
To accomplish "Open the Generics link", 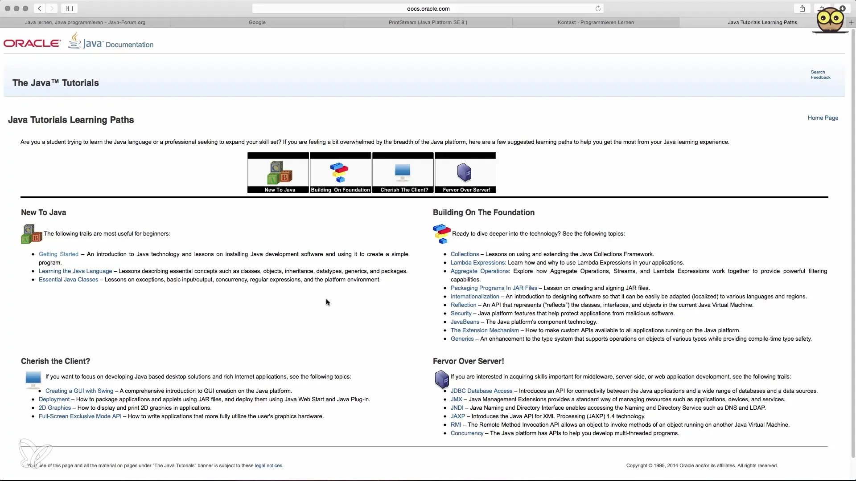I will [x=462, y=339].
